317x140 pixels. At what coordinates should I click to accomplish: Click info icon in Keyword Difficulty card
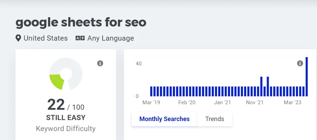click(100, 63)
